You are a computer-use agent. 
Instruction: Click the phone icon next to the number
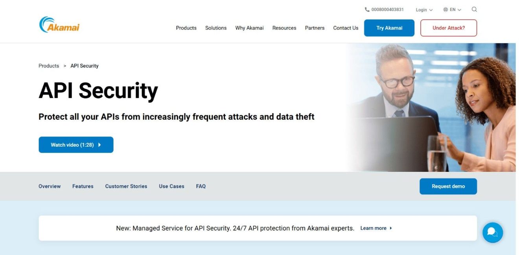pyautogui.click(x=367, y=9)
